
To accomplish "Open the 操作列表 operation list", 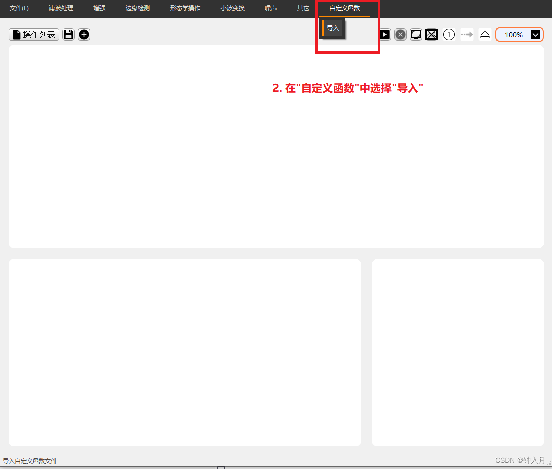I will (34, 34).
